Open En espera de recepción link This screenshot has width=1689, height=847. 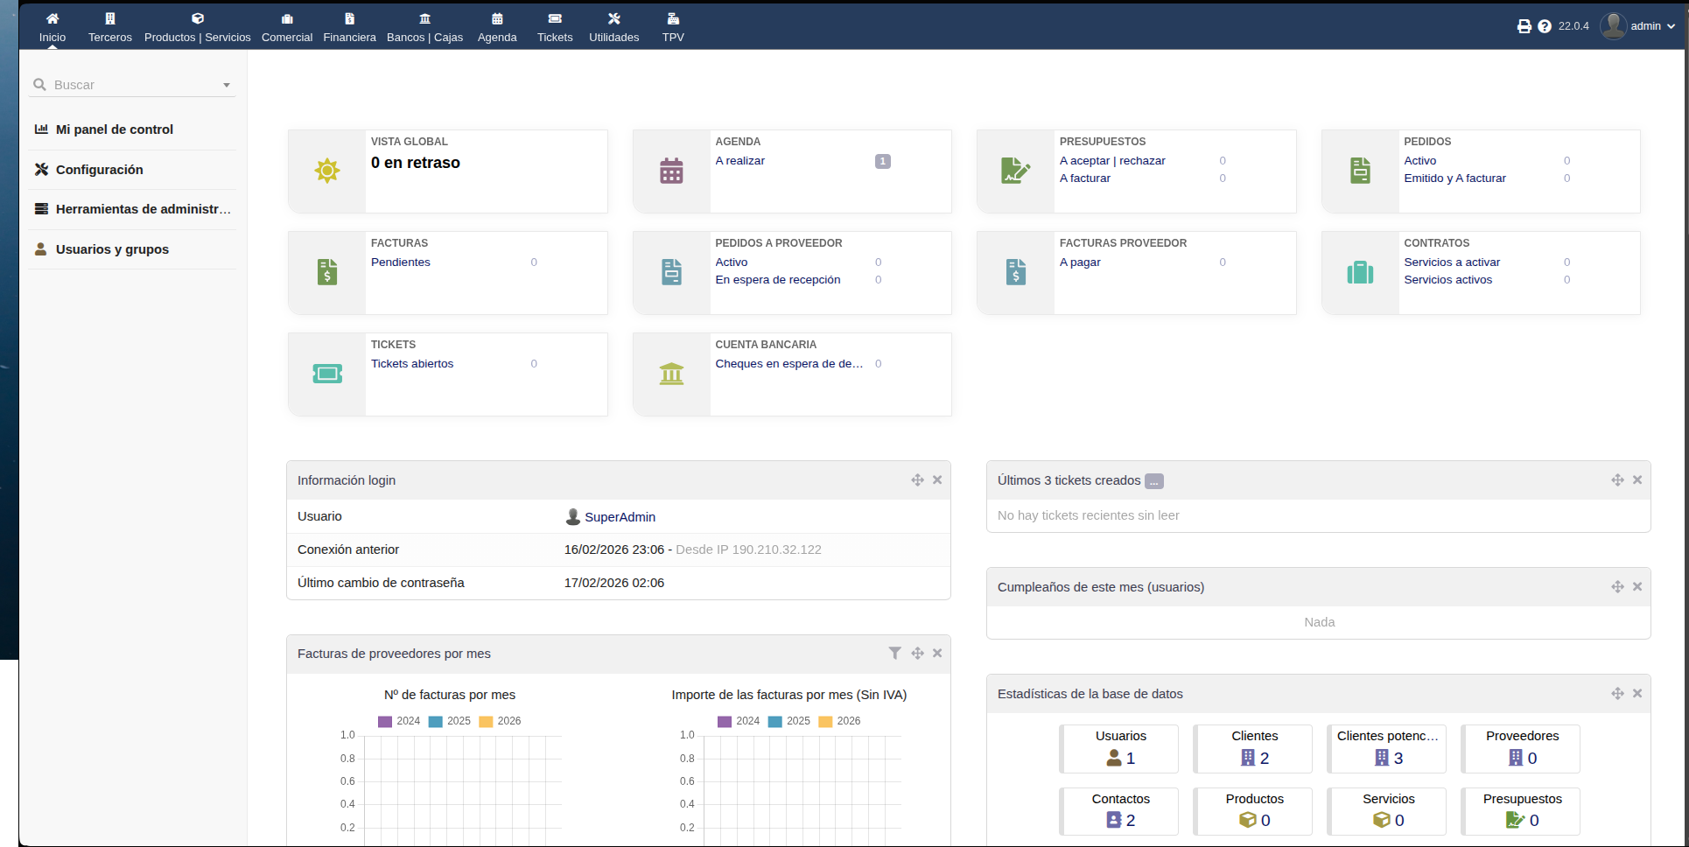click(x=777, y=280)
